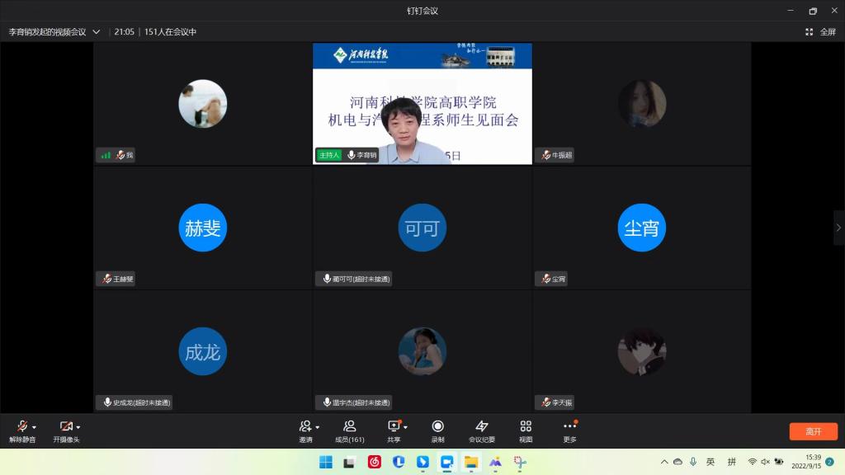The image size is (845, 475).
Task: Change layout with 视图 icon
Action: pos(526,426)
